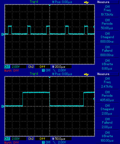Click the USB icon on the bottom capture
120x144 pixels.
tap(86, 74)
